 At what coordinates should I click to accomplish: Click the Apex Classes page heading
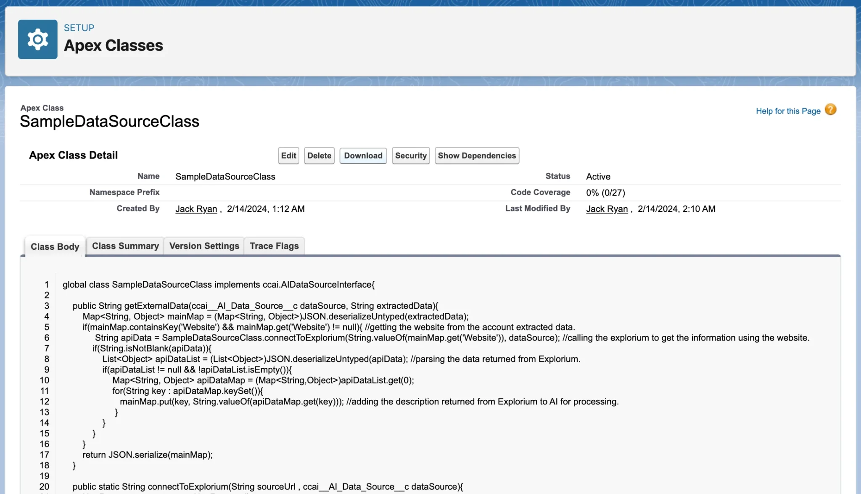(113, 45)
